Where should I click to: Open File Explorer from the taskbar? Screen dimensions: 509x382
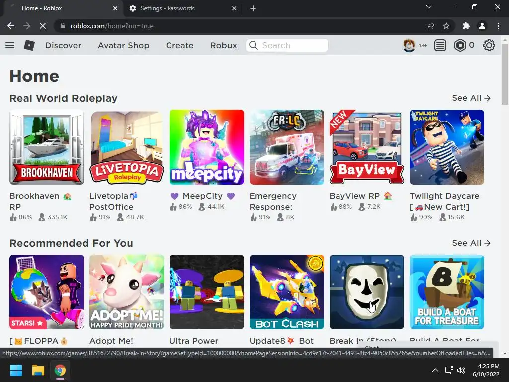(38, 370)
